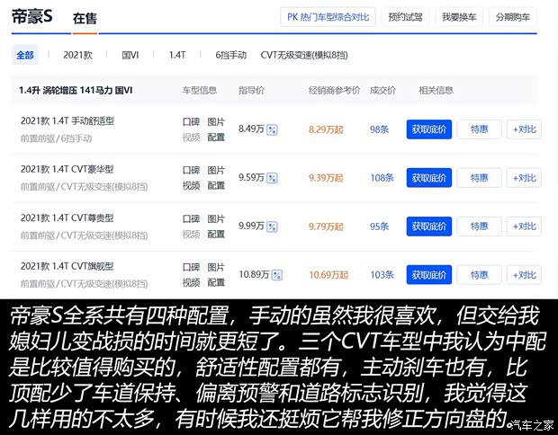Open 配置 for CVT旗舰型
Image resolution: width=558 pixels, height=435 pixels.
tap(216, 282)
